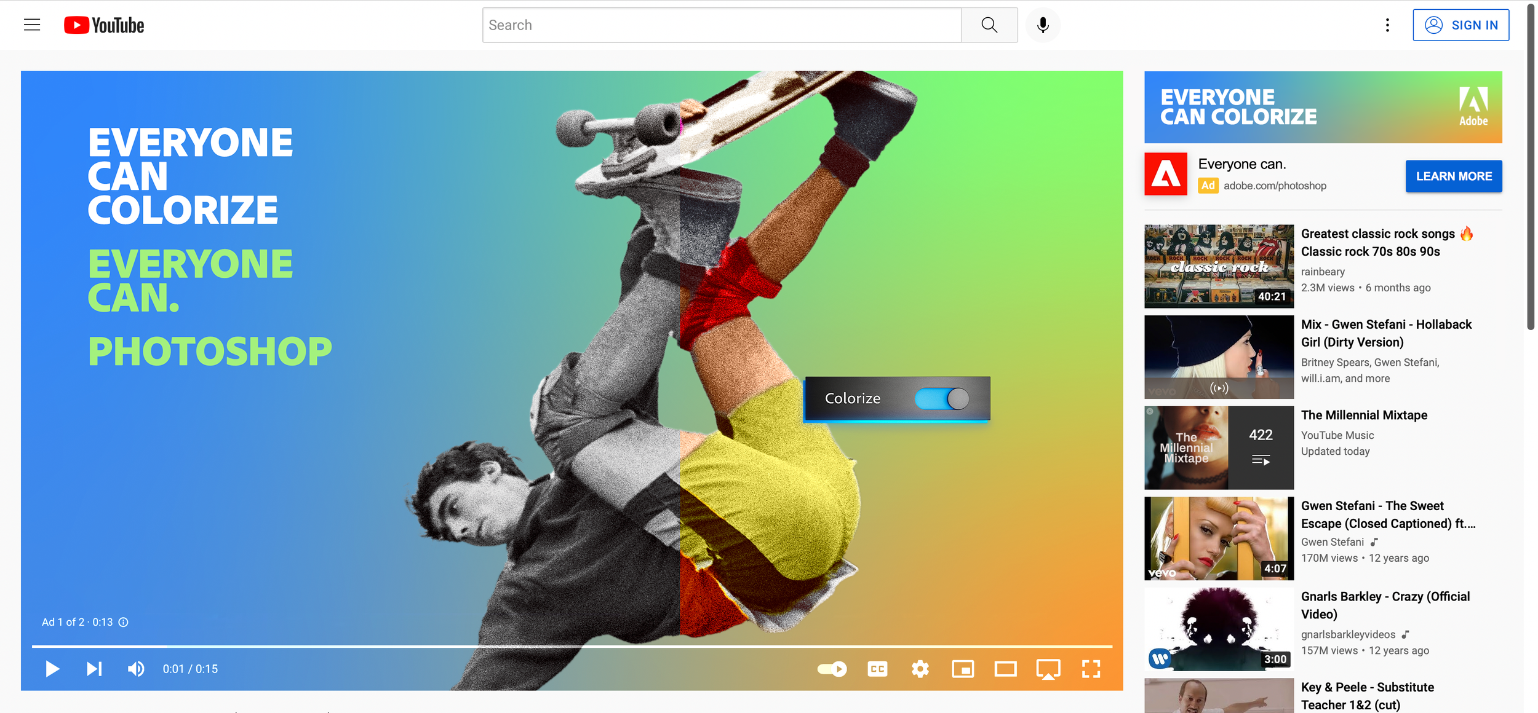1538x713 pixels.
Task: Click the search magnifier button
Action: 989,25
